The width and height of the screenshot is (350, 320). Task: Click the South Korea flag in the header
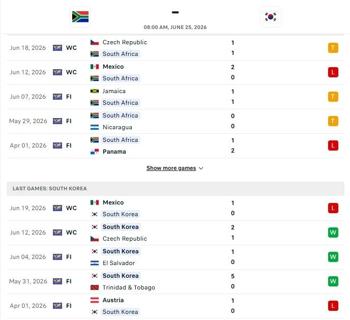coord(271,17)
